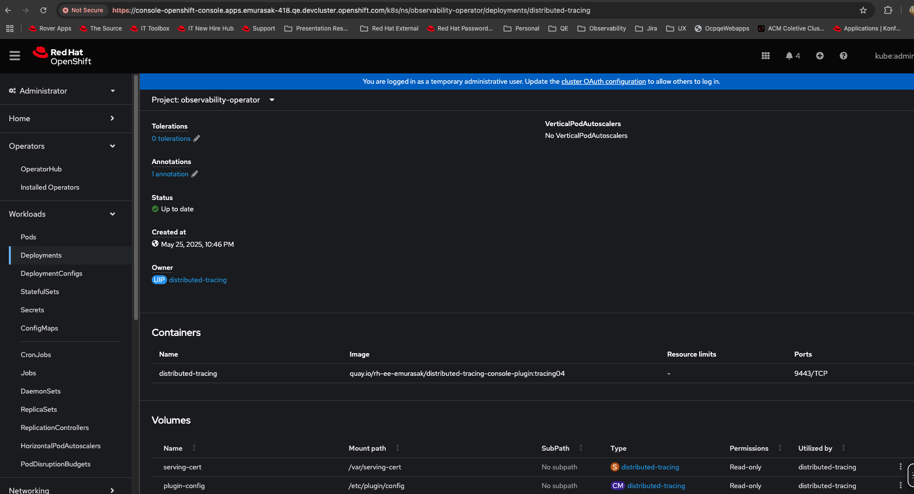The image size is (914, 494).
Task: Expand the Networking navigation section
Action: click(63, 490)
